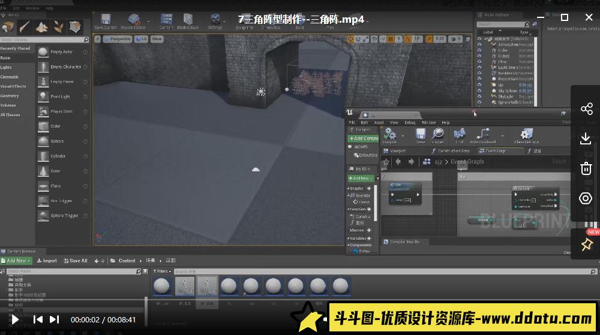Click the download icon in player sidebar
The width and height of the screenshot is (600, 335).
pos(586,138)
